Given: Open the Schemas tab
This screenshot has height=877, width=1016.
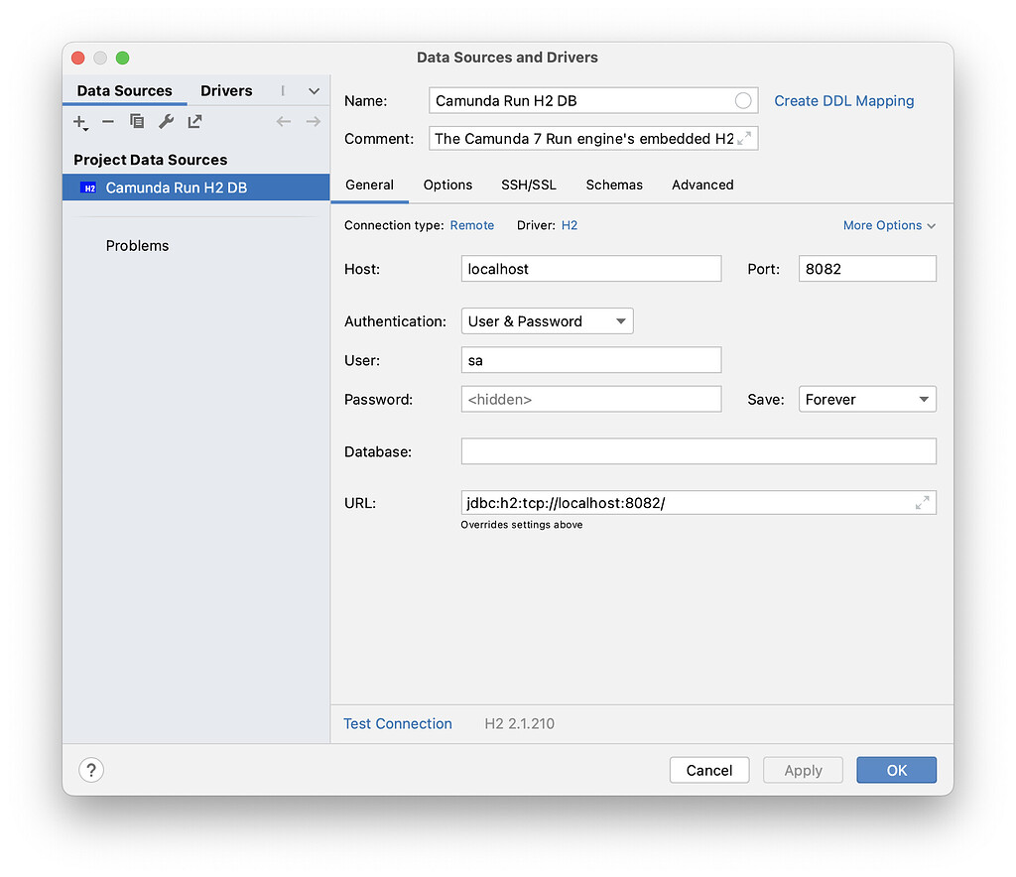Looking at the screenshot, I should coord(614,185).
